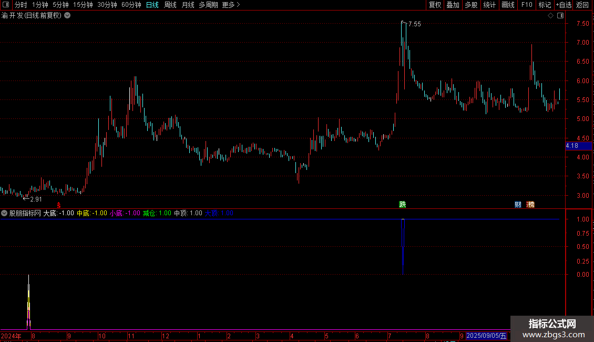Switch to the 月线 monthly chart
The width and height of the screenshot is (594, 342).
tap(188, 5)
